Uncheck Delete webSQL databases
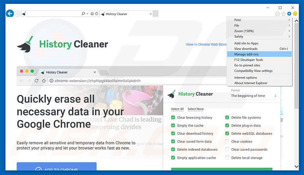Screen dimensions: 304x175 [227, 133]
